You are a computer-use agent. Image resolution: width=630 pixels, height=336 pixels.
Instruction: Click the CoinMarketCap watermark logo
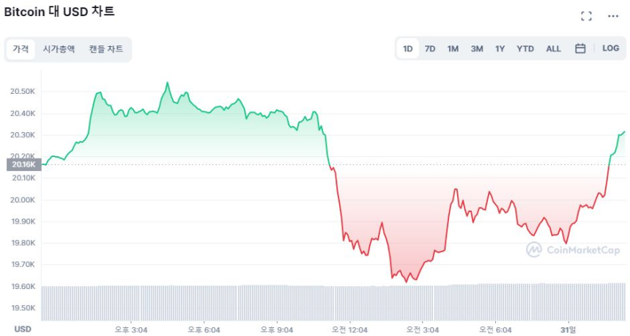[x=573, y=250]
